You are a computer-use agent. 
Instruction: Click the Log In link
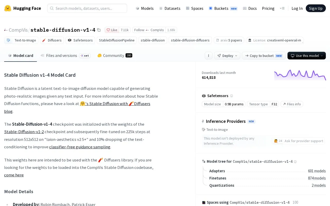(297, 8)
